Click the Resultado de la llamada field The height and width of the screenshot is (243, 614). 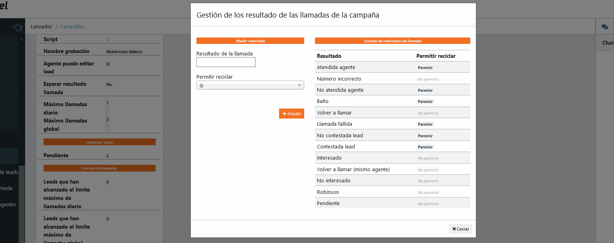[x=226, y=62]
